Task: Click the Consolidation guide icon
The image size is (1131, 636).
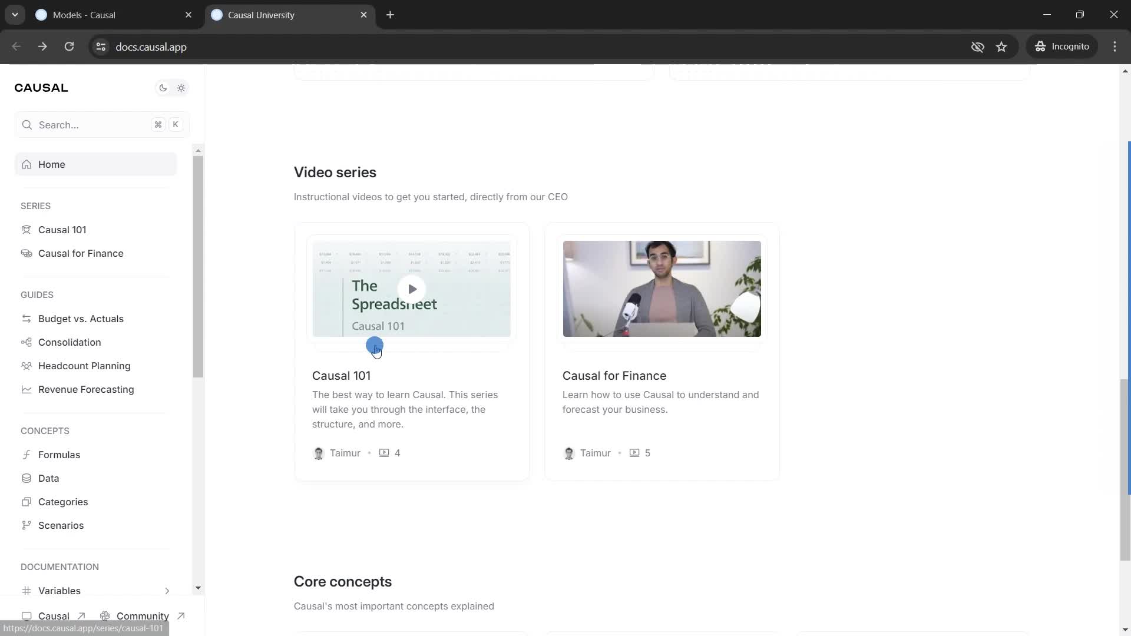Action: coord(27,343)
